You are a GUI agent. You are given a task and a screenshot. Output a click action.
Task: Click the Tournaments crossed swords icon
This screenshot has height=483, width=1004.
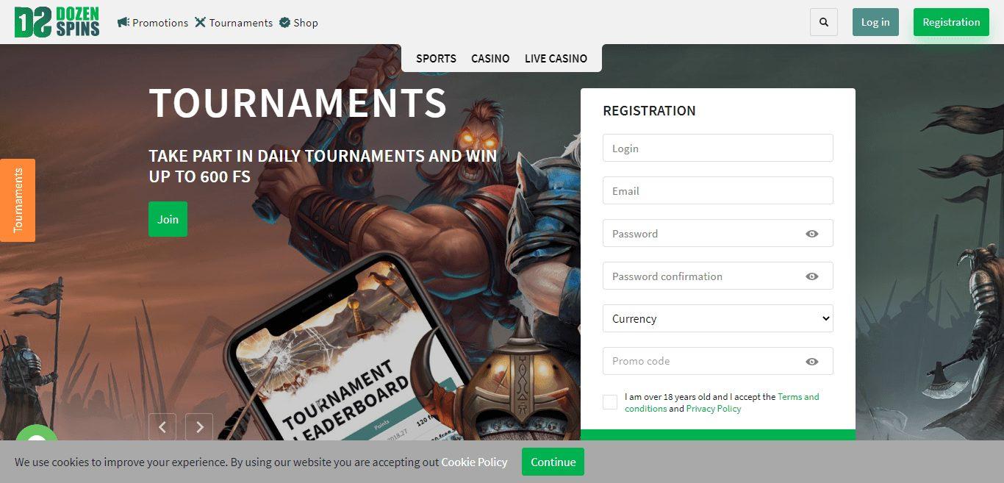(200, 22)
